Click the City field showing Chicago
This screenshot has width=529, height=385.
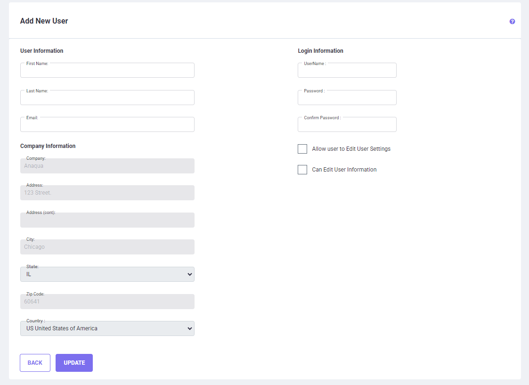click(107, 247)
